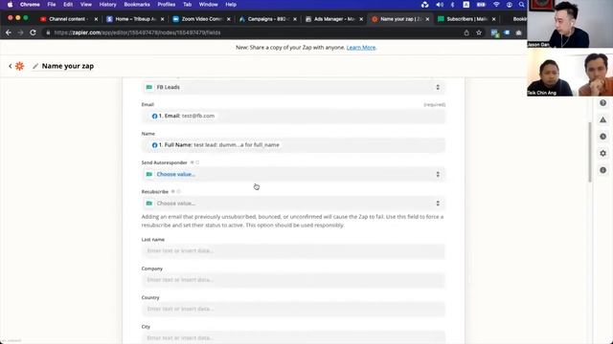Open the info circle sidebar icon
The image size is (613, 344).
click(602, 170)
